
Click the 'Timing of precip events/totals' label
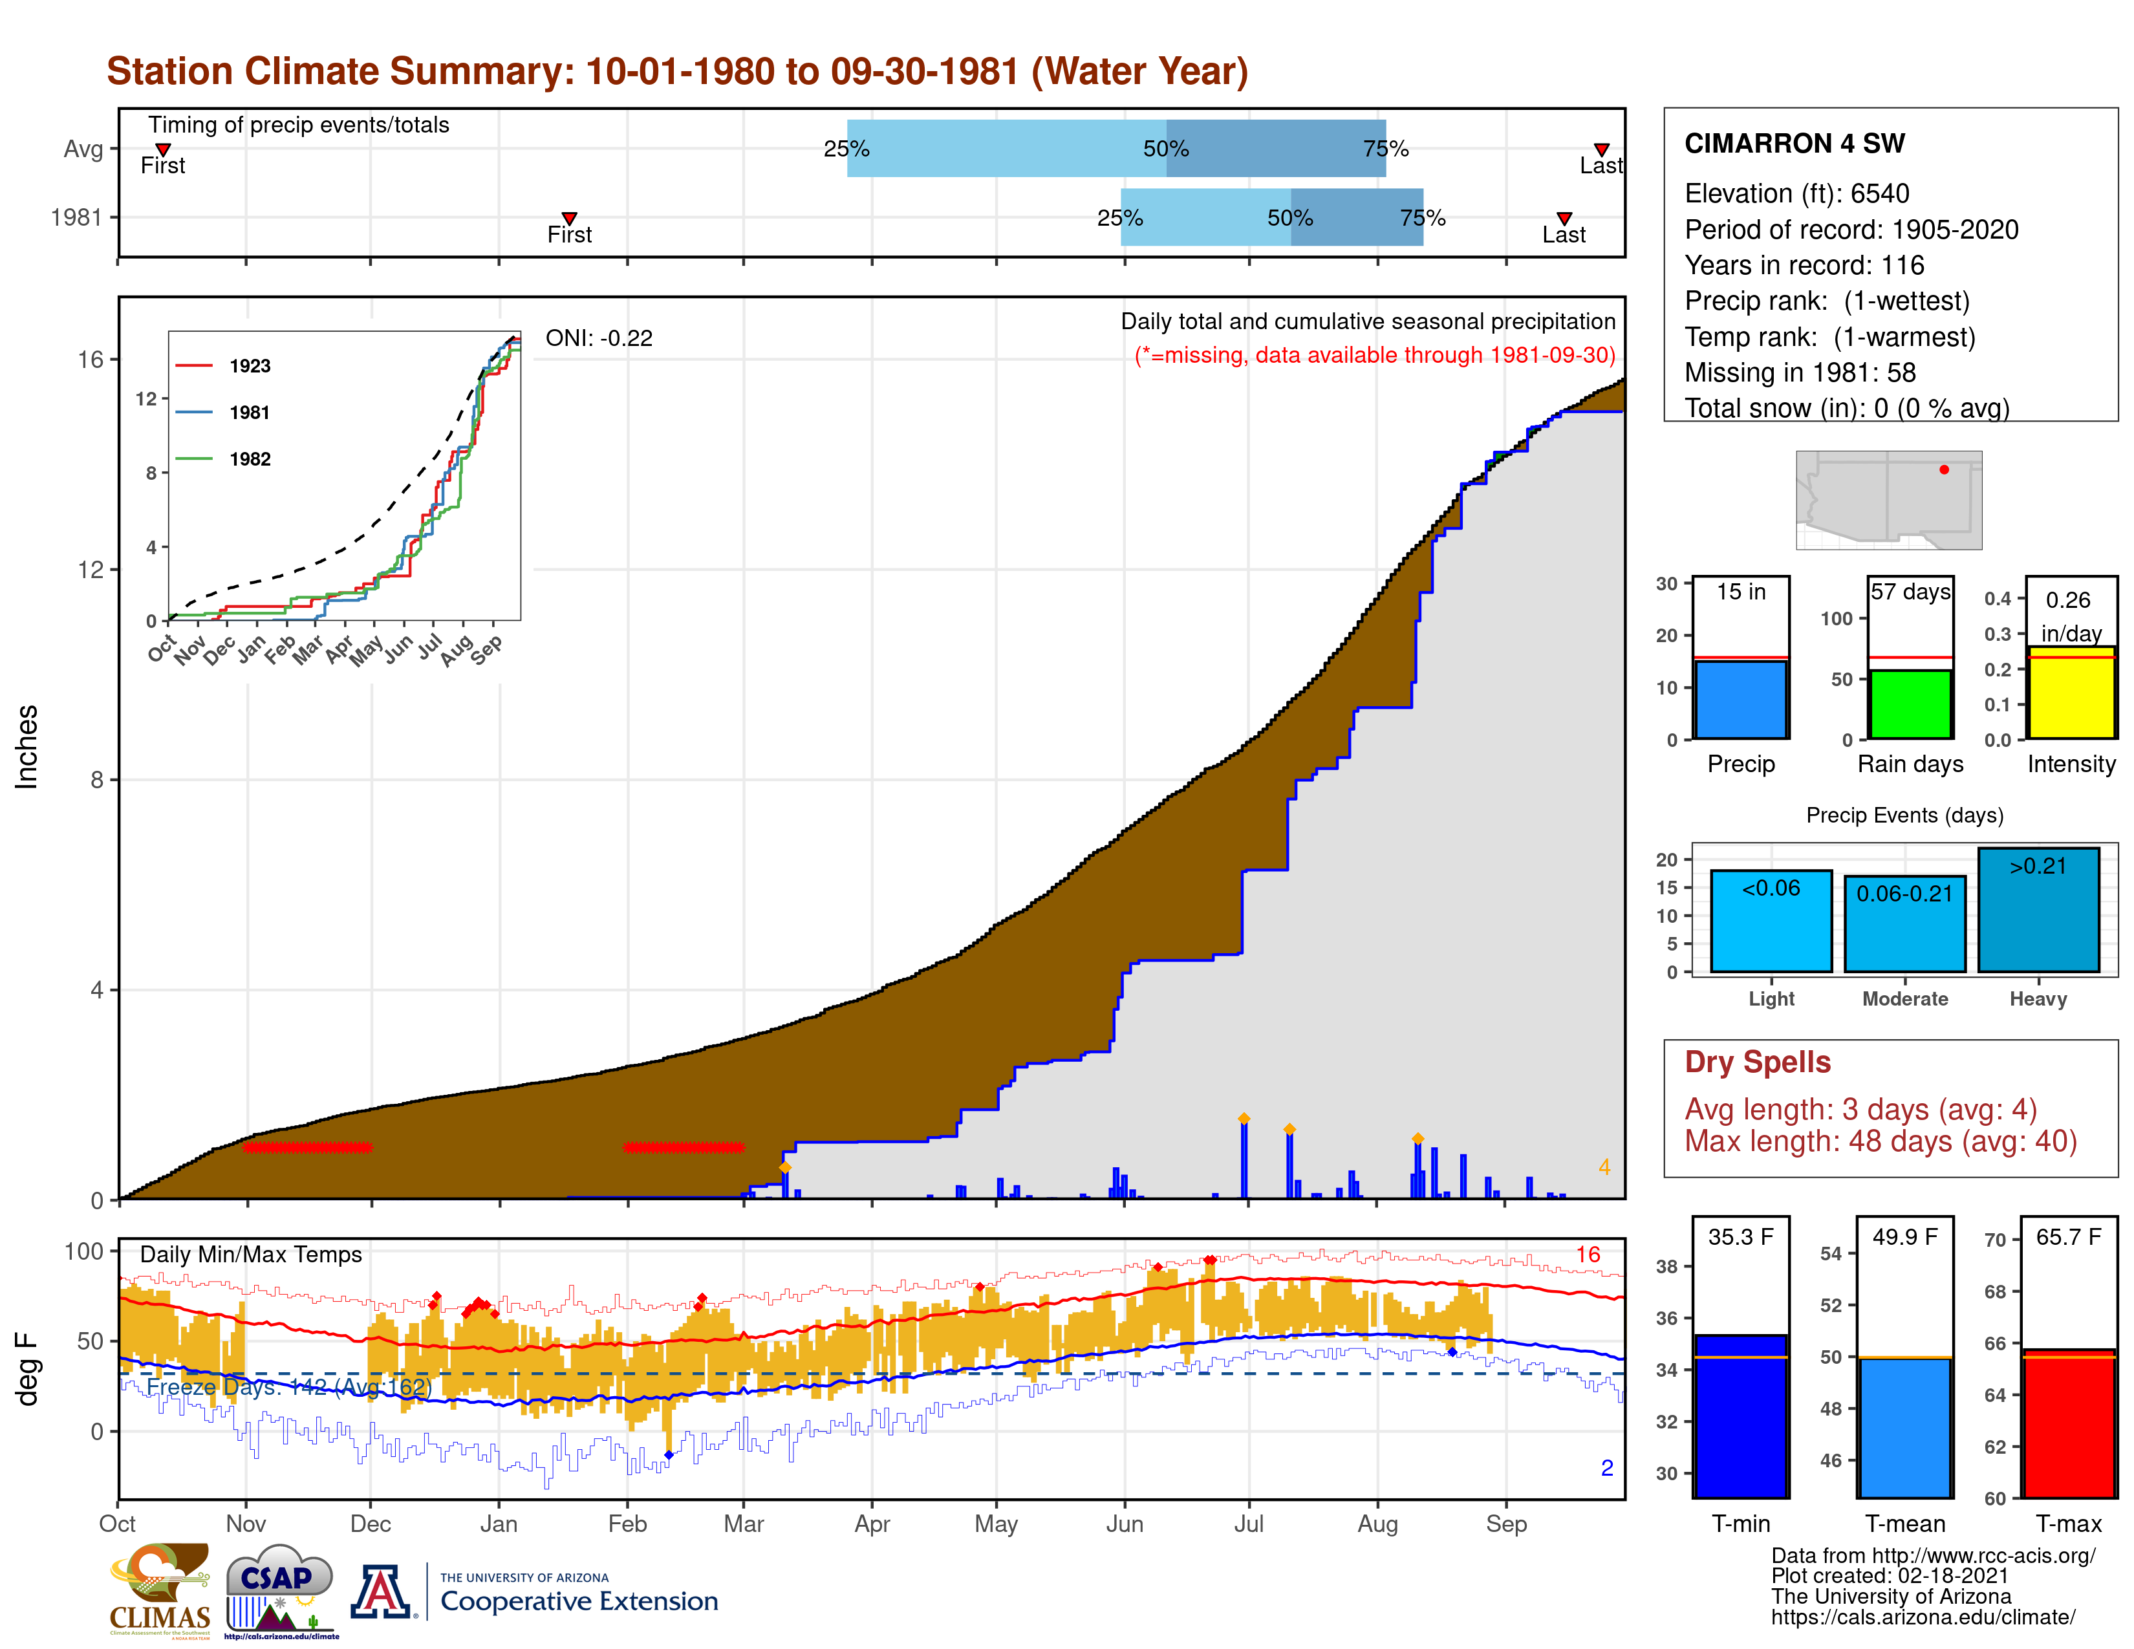(x=298, y=125)
